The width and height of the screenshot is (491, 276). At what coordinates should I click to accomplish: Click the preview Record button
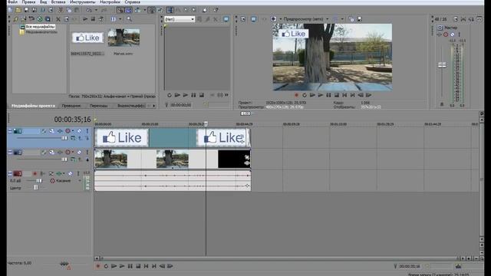click(x=296, y=95)
